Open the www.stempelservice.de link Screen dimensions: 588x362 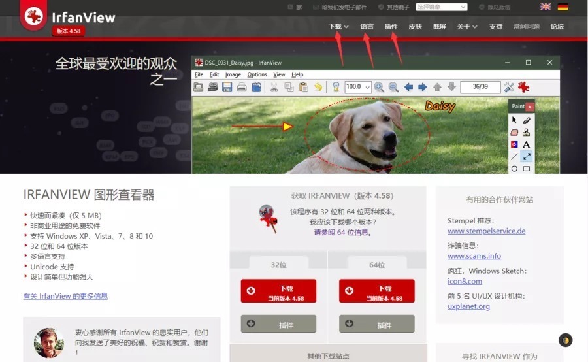tap(486, 231)
